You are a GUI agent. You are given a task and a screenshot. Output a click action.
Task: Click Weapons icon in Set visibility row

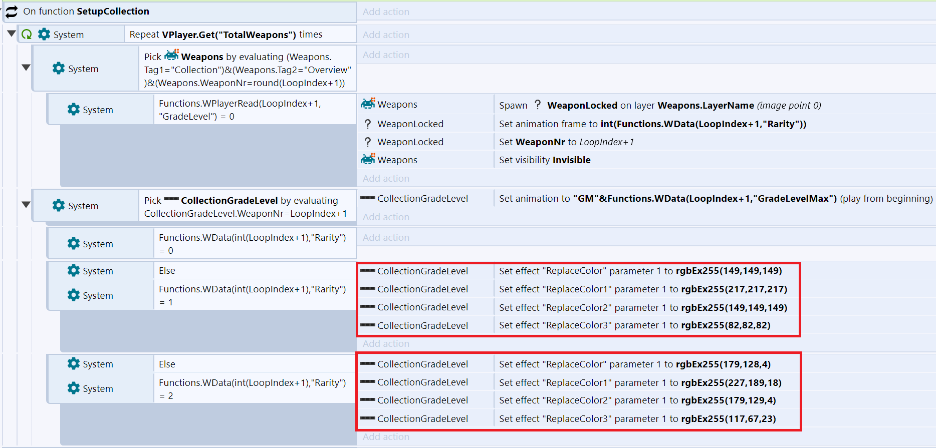(x=368, y=159)
